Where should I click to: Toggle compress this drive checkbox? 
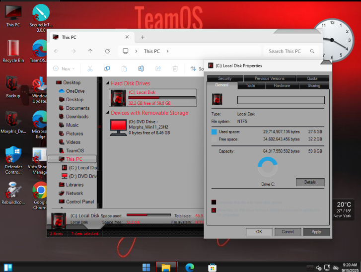pyautogui.click(x=214, y=203)
